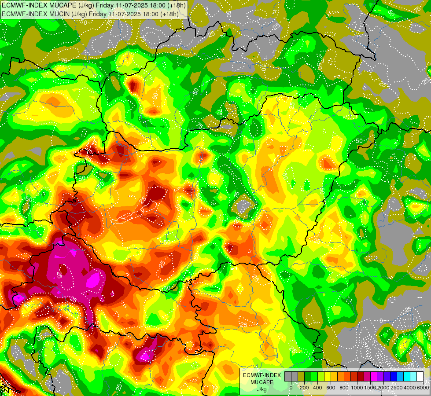The height and width of the screenshot is (396, 431).
Task: Click the legend value 4000
Action: 410,388
